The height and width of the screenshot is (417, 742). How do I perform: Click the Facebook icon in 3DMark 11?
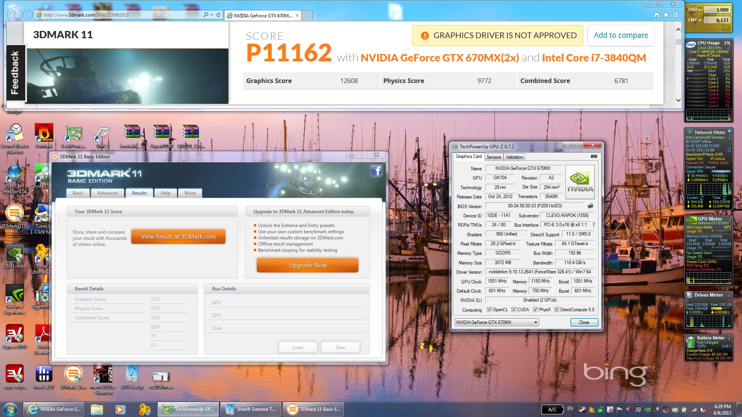(376, 171)
